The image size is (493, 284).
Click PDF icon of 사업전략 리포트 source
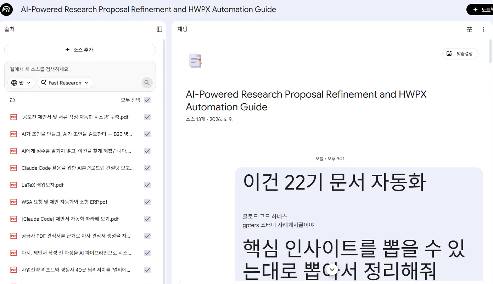click(x=13, y=270)
